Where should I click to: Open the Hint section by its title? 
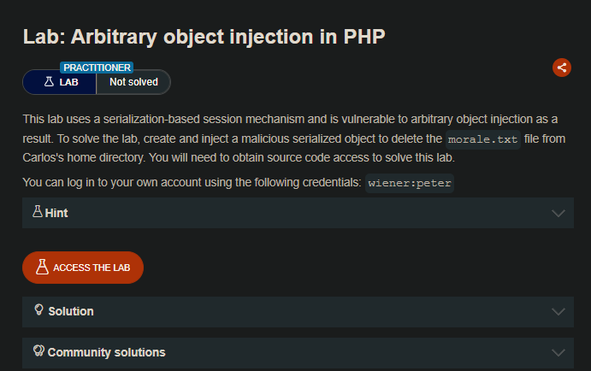pos(56,213)
